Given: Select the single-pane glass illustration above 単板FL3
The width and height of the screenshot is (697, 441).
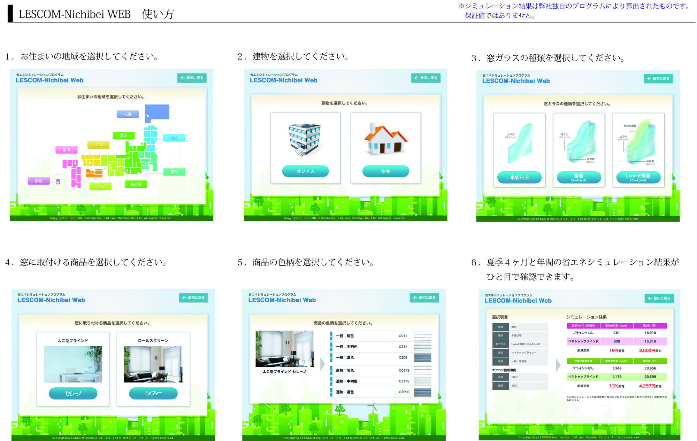Looking at the screenshot, I should coord(520,143).
